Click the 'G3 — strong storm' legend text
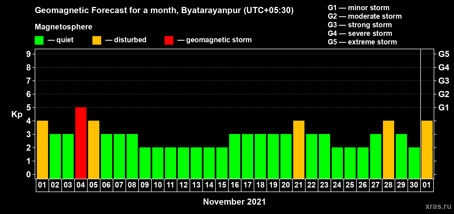Screen dimensions: 454x214 tap(360, 25)
